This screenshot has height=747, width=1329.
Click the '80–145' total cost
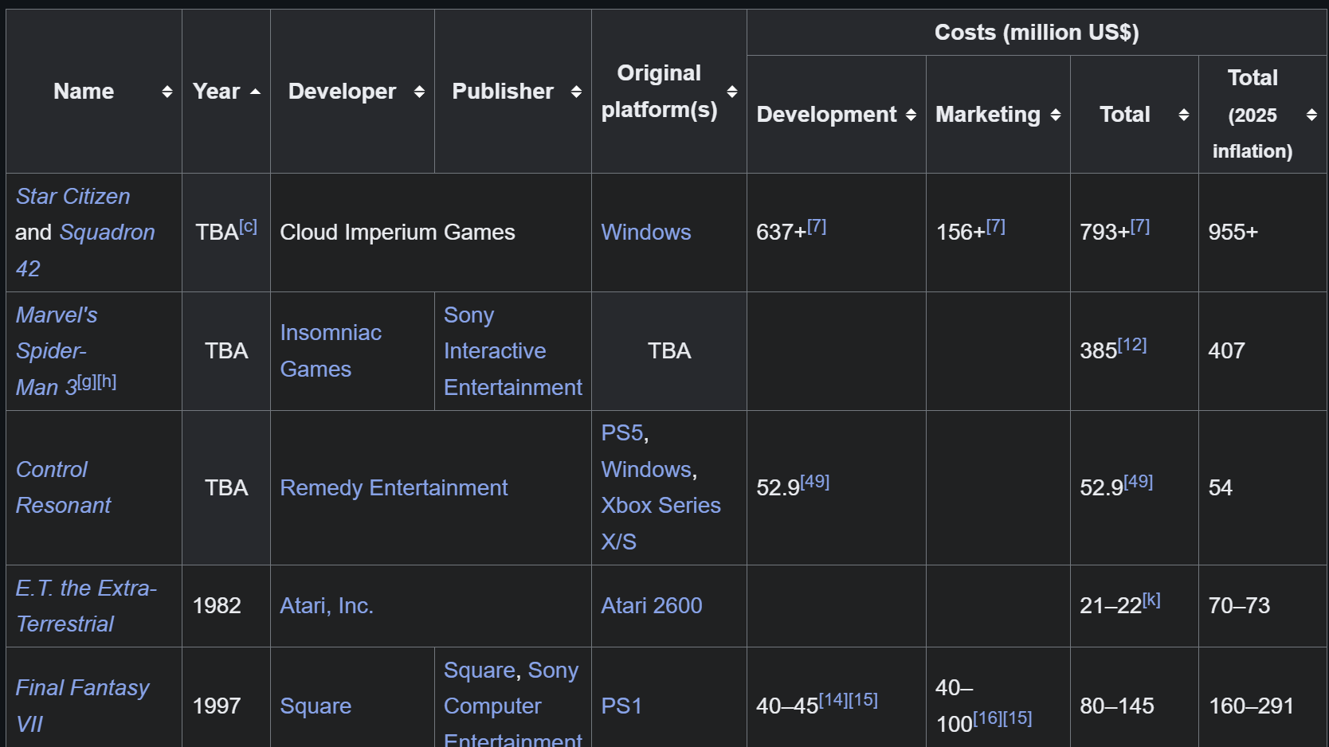point(1117,706)
